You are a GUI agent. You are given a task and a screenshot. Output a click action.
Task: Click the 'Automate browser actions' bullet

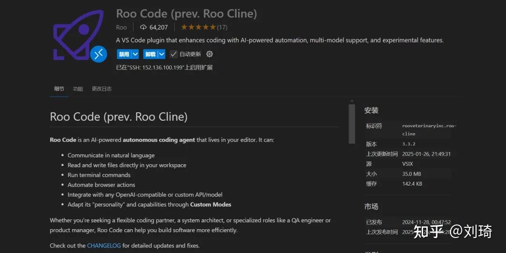101,185
